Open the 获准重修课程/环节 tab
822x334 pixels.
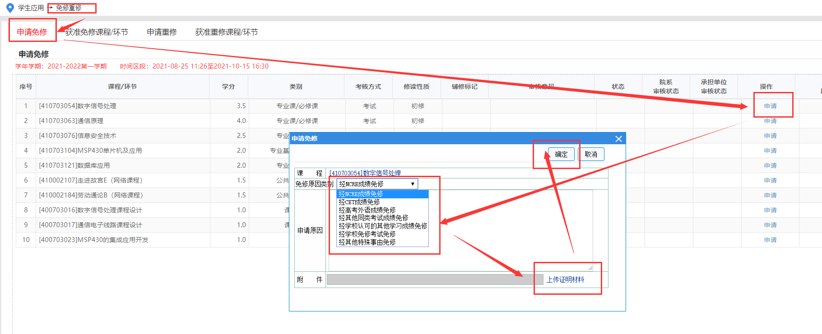point(226,32)
